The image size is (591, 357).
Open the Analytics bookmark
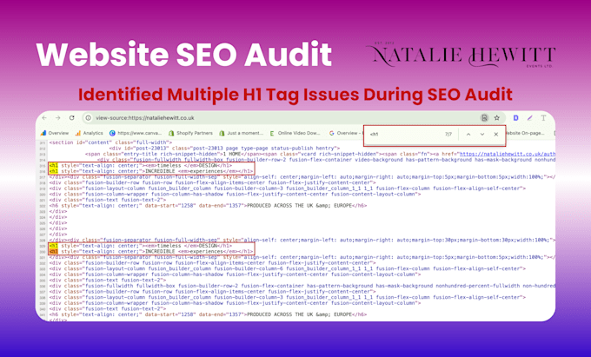[x=89, y=133]
